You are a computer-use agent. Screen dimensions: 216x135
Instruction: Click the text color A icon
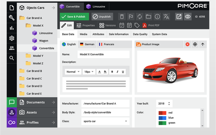[x=99, y=72]
